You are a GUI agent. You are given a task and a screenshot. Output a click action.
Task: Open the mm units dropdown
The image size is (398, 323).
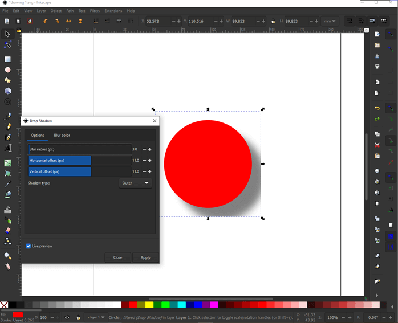tap(330, 21)
